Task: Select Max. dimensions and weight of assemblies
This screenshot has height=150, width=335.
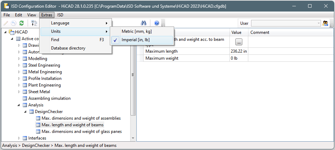Action: coord(81,118)
